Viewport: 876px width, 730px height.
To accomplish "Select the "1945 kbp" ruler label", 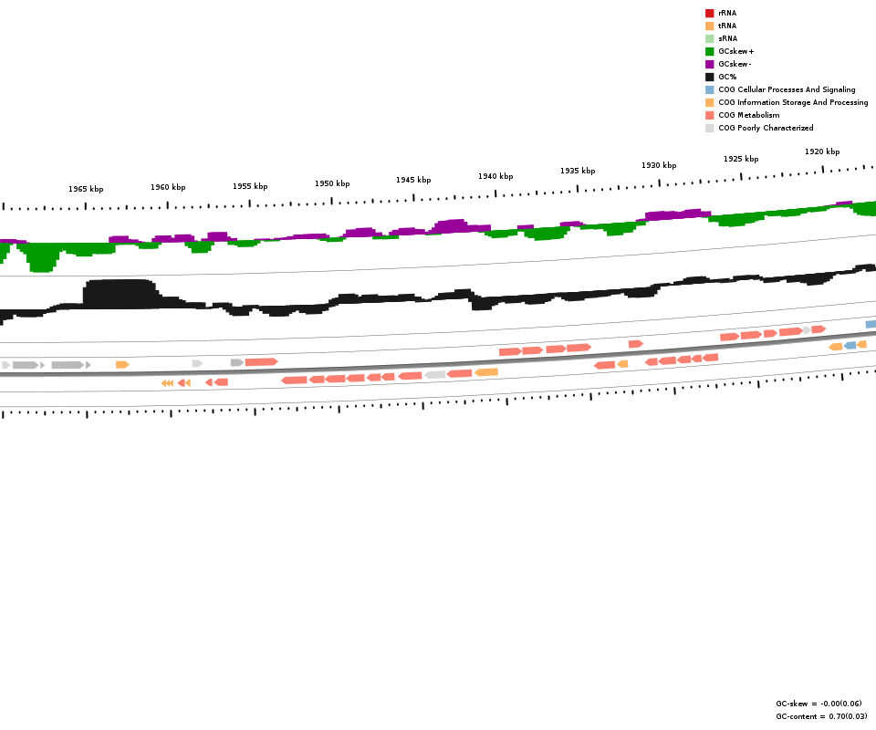I will [413, 180].
